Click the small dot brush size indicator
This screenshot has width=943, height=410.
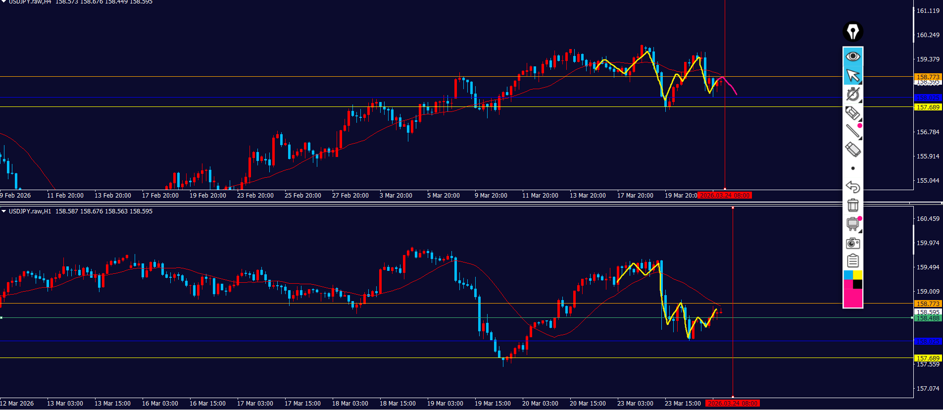pos(852,168)
